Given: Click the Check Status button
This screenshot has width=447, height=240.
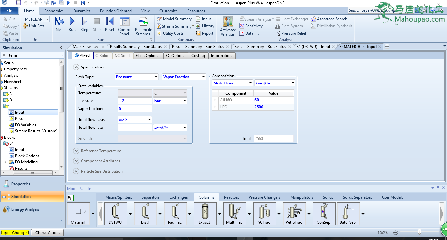Looking at the screenshot, I should pos(47,233).
